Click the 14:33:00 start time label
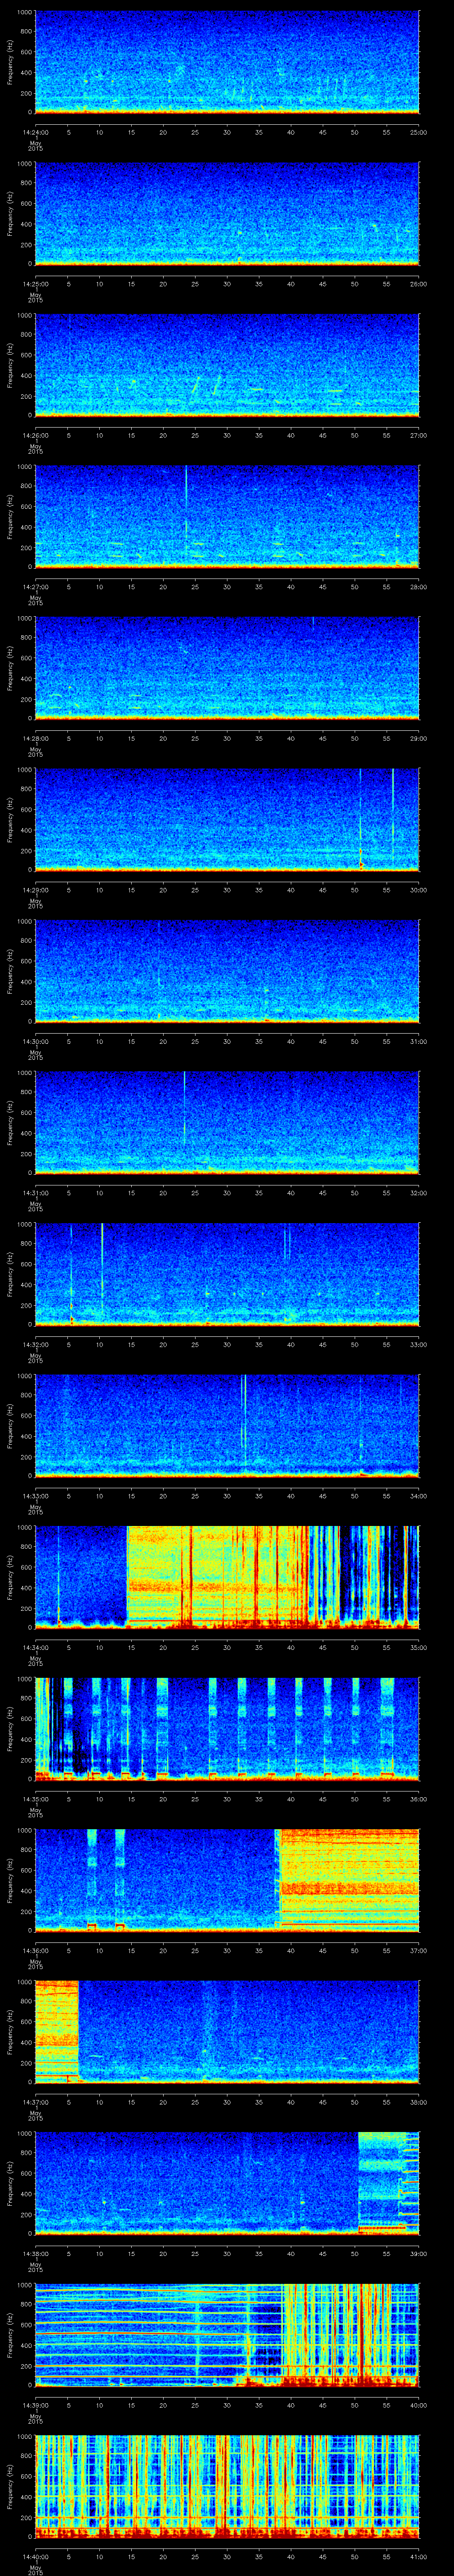The image size is (454, 2576). pyautogui.click(x=35, y=1496)
